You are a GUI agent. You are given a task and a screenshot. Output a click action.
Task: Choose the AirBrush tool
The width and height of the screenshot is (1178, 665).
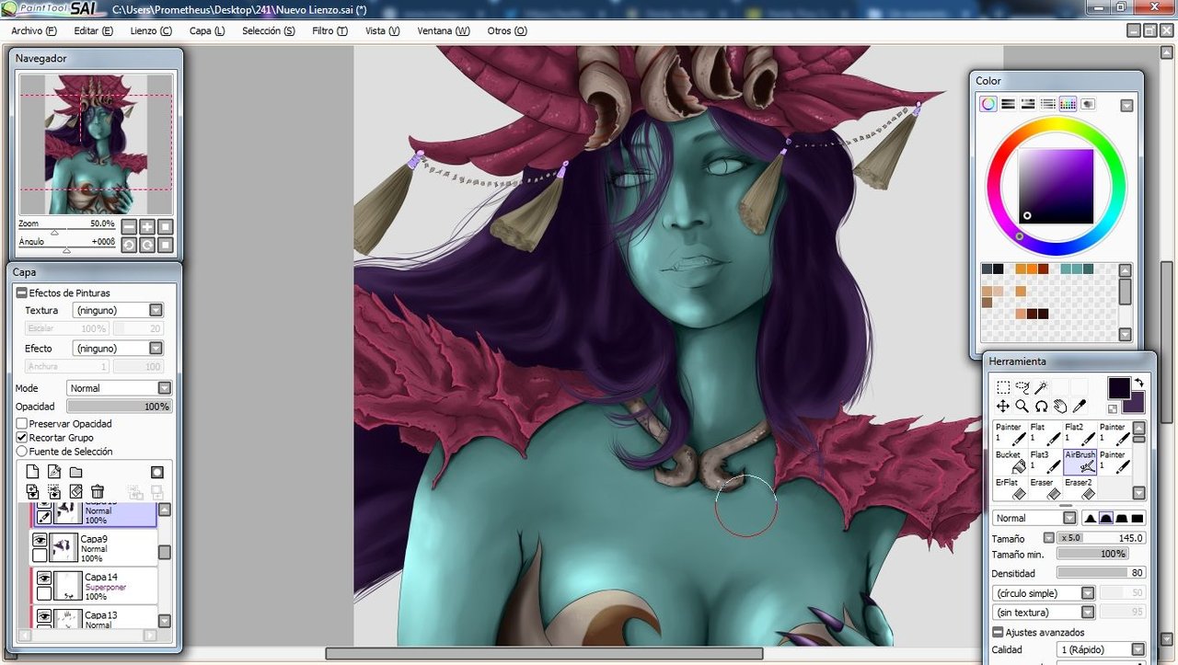pos(1080,462)
